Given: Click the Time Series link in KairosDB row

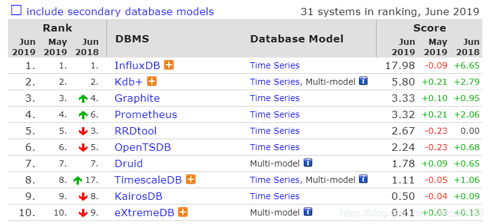Looking at the screenshot, I should pos(275,196).
